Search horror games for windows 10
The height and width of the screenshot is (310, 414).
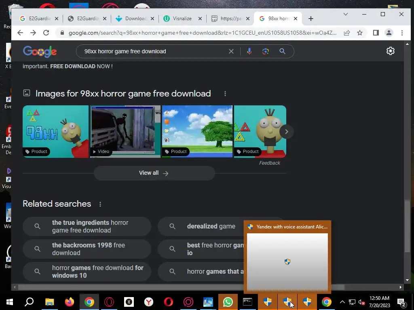tap(87, 272)
